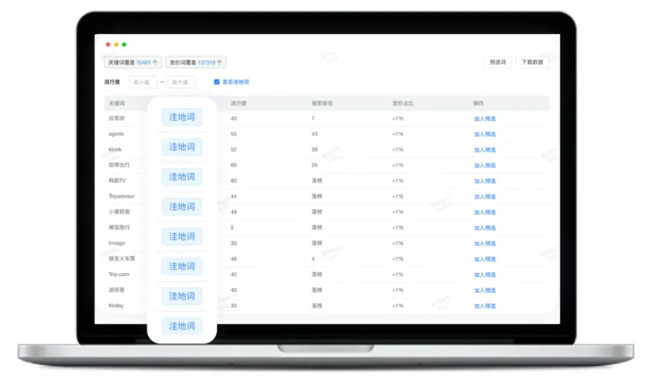Click the topmost 洼地词 tag
Viewport: 651px width, 382px height.
[x=181, y=117]
